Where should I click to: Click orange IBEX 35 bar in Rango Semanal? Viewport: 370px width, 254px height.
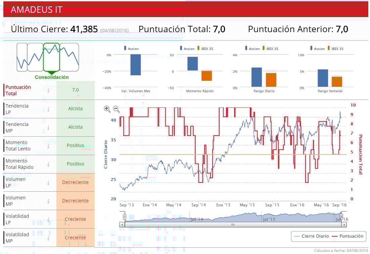tap(337, 82)
